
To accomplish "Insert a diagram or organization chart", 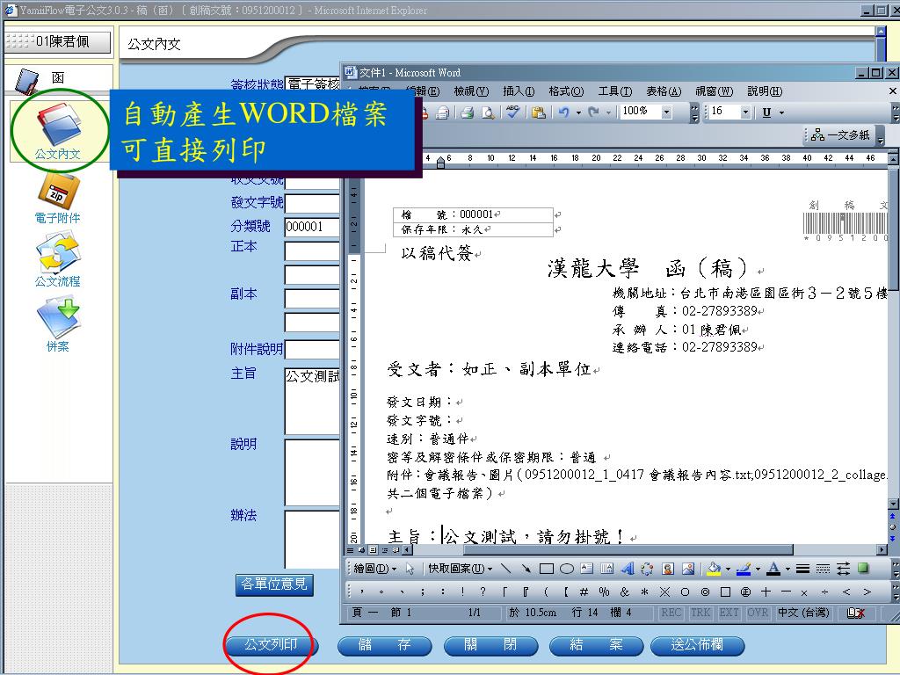I will (x=647, y=569).
